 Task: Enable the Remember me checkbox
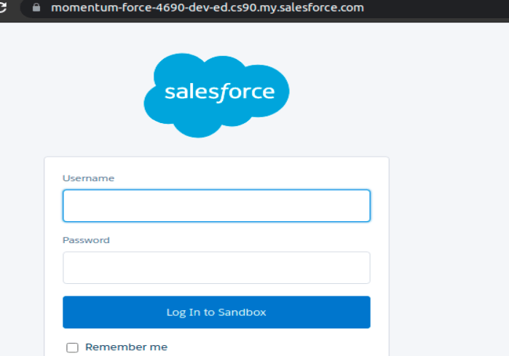(x=72, y=347)
